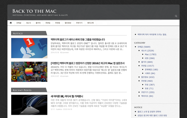Open 볼거리 in the top navigation bar

38,23
